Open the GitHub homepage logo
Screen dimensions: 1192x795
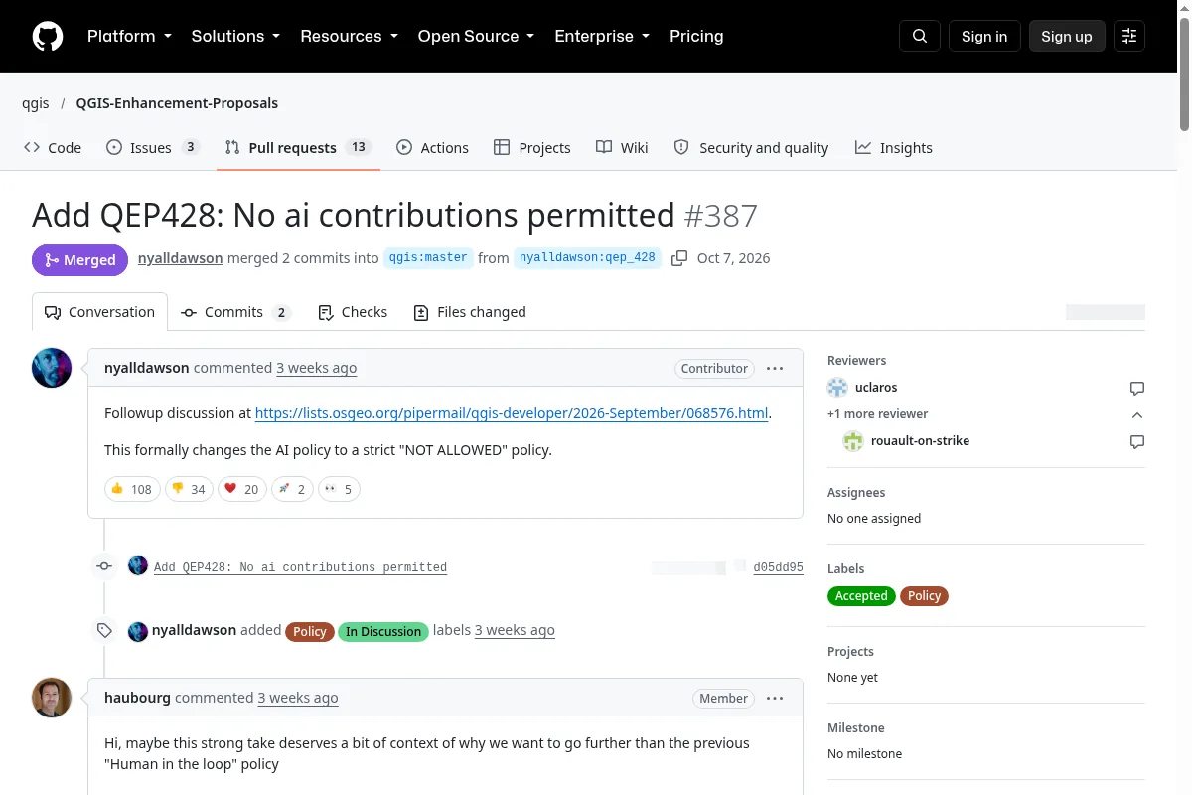(48, 37)
